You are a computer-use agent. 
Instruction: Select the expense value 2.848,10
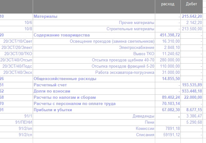pyautogui.click(x=172, y=48)
